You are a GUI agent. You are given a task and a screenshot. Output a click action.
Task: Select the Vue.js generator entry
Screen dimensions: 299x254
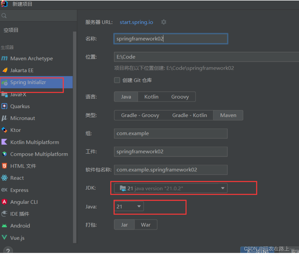pyautogui.click(x=36, y=238)
